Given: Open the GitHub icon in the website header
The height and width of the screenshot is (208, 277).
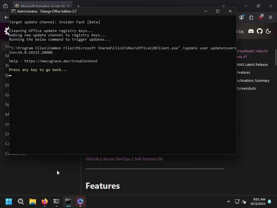Looking at the screenshot, I should coord(259,31).
